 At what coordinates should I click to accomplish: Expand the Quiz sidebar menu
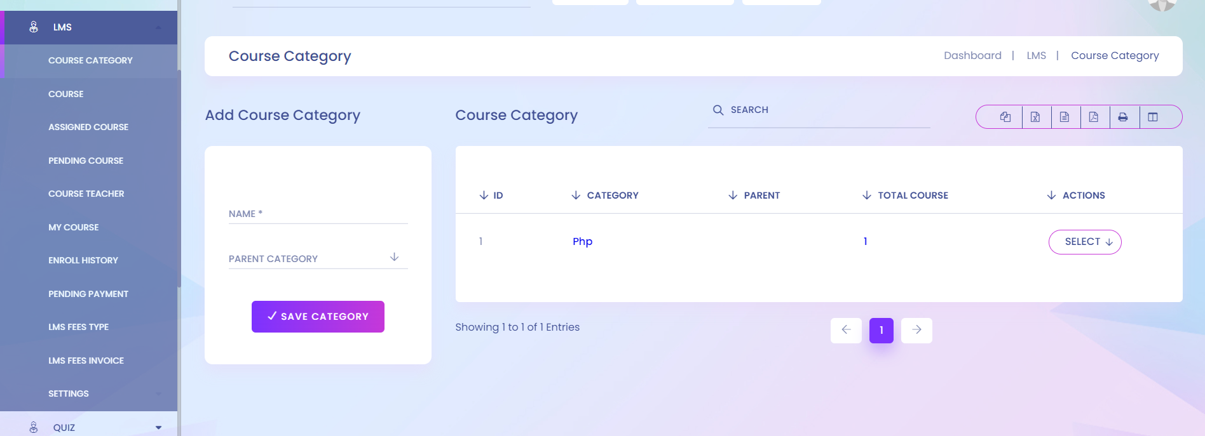tap(158, 428)
